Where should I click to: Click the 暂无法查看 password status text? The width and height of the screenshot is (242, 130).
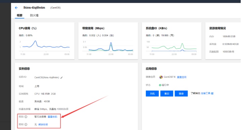(40, 117)
